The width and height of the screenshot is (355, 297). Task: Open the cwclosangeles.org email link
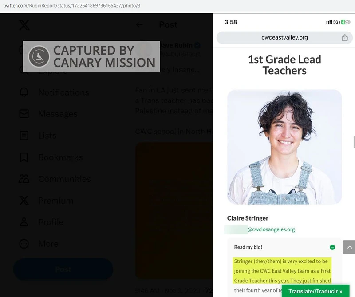pyautogui.click(x=271, y=229)
